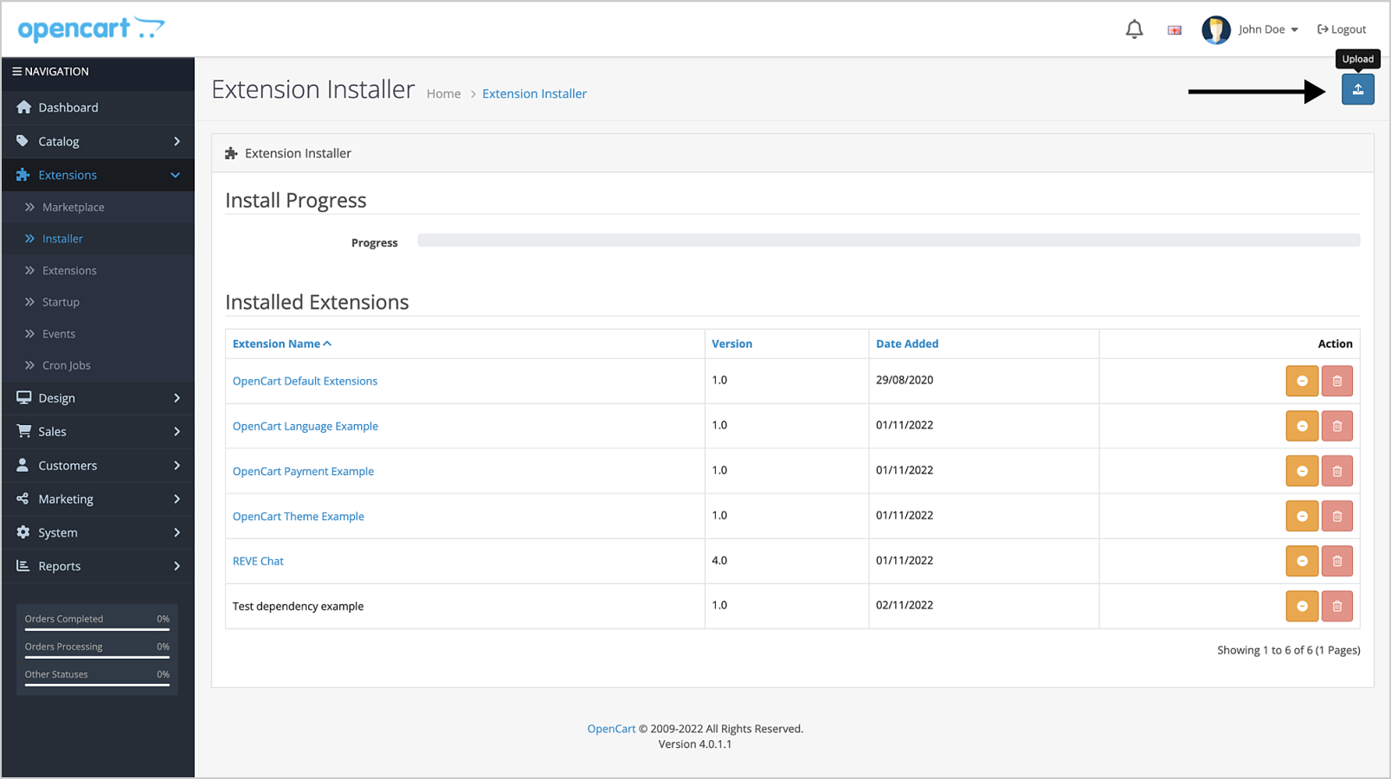1391x779 pixels.
Task: Go to Cron Jobs in sidebar
Action: click(x=66, y=365)
